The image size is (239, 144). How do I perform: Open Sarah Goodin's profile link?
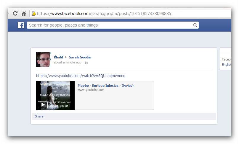(80, 57)
